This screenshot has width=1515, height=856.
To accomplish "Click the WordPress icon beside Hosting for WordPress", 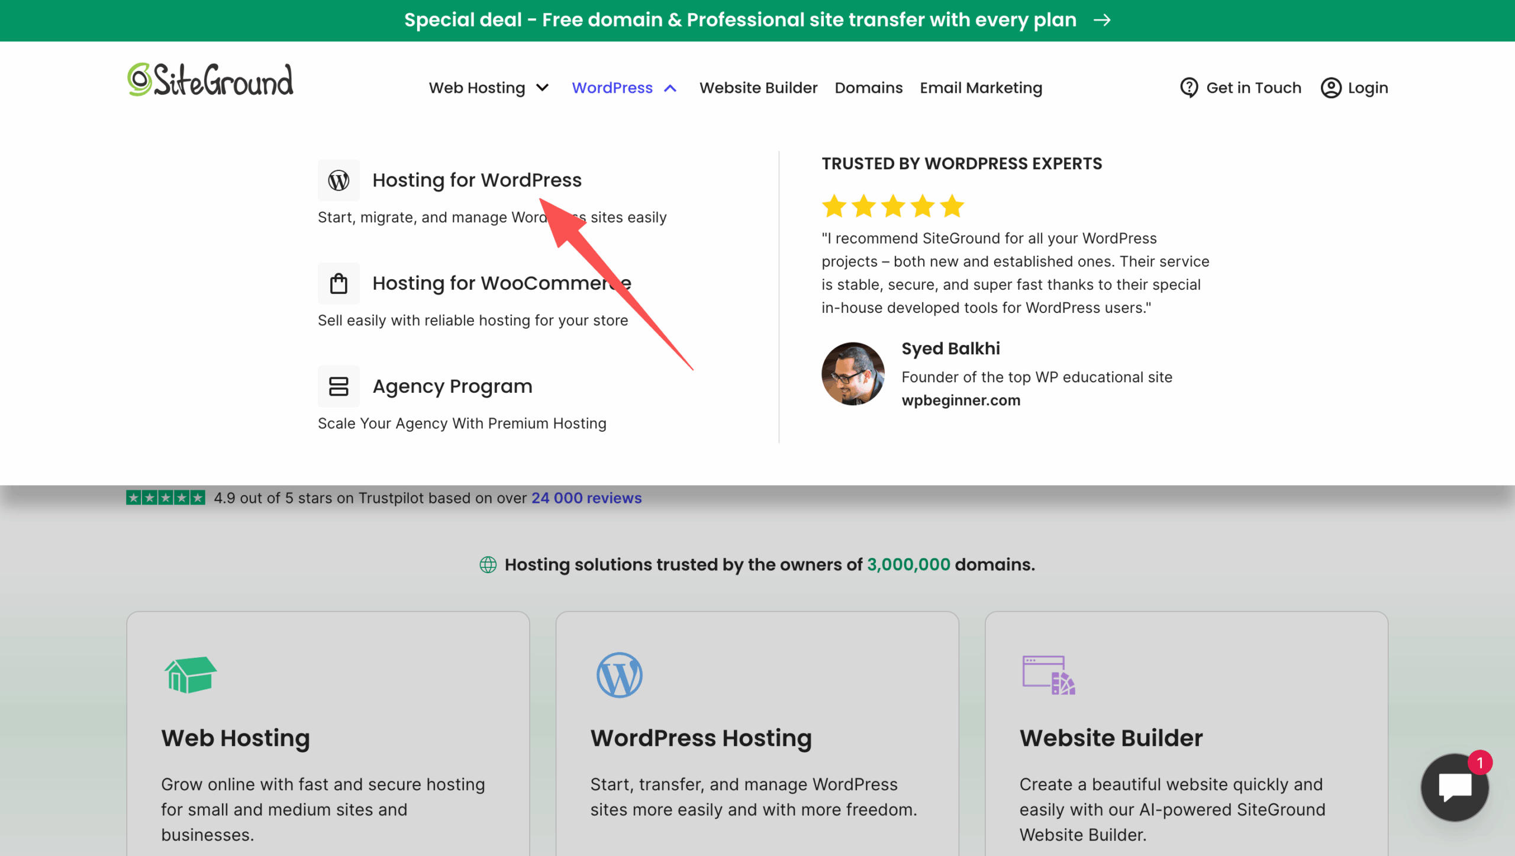I will click(339, 180).
